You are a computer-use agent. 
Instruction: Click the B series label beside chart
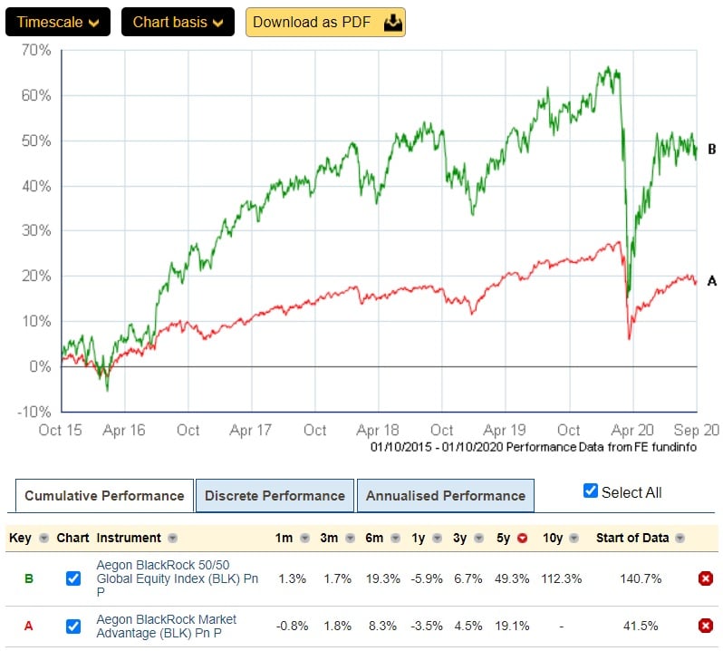coord(712,149)
